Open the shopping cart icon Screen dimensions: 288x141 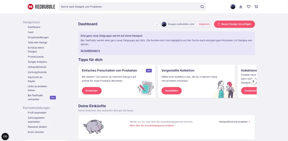point(256,7)
